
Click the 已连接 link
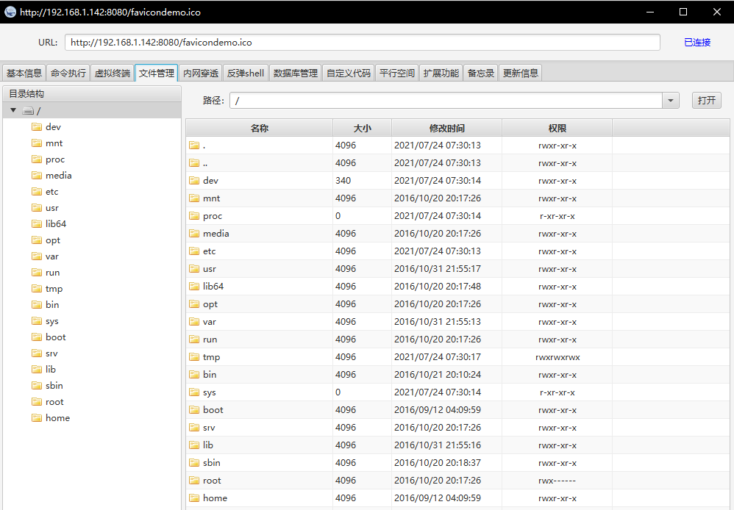point(696,42)
